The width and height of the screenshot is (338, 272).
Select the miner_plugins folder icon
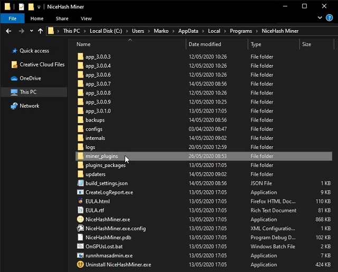(x=80, y=156)
